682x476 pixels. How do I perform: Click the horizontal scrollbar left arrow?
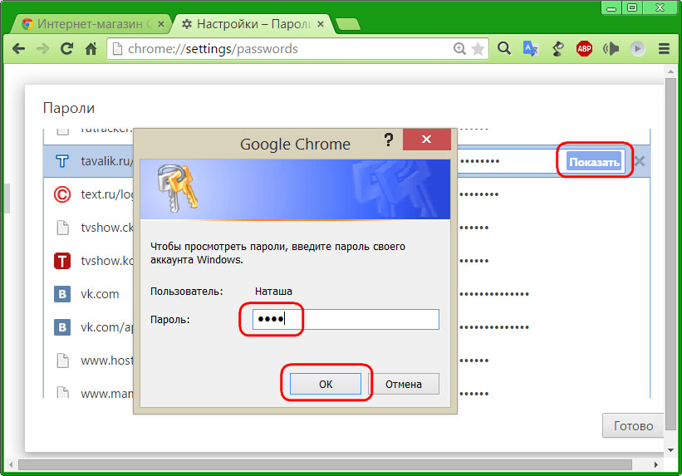(x=11, y=464)
